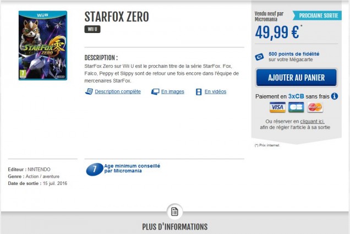This screenshot has width=350, height=234.
Task: Click the images gallery icon
Action: pos(155,92)
